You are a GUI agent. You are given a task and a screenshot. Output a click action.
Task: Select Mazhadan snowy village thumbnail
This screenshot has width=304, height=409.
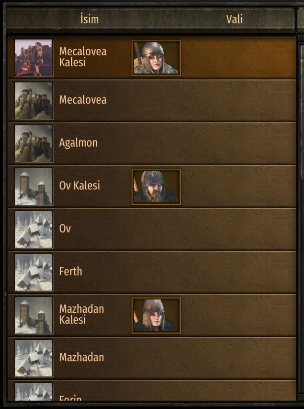click(34, 358)
